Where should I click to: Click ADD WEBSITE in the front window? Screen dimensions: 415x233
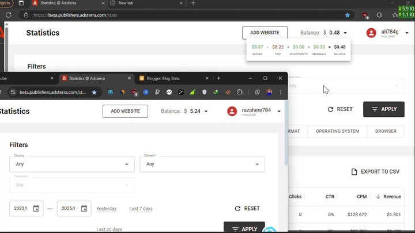point(125,111)
